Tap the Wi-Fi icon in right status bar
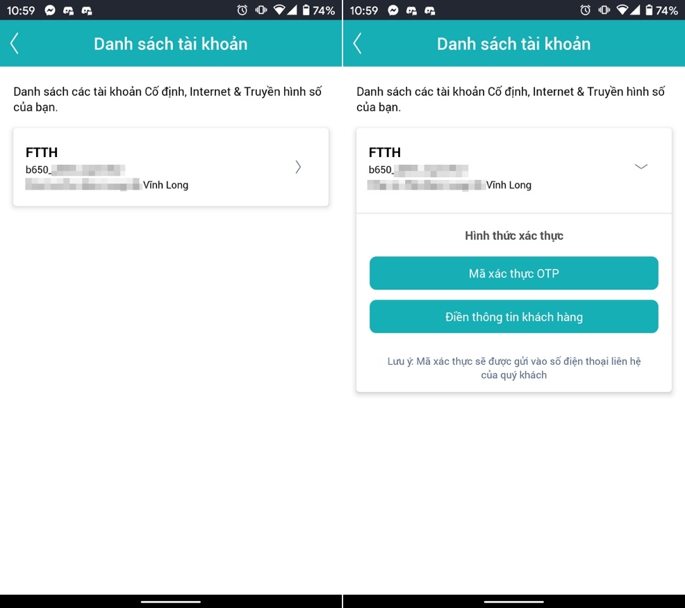This screenshot has width=685, height=608. tap(622, 10)
